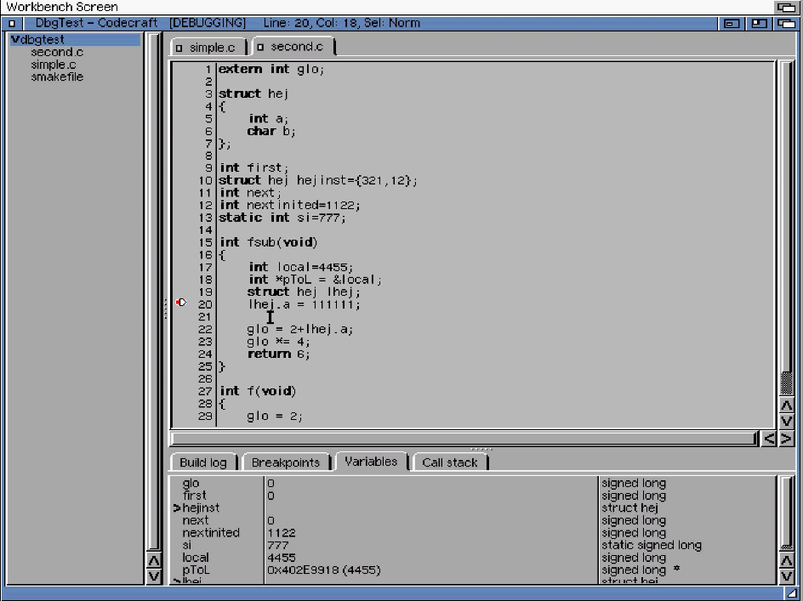
Task: Select the pToL variable row
Action: (x=196, y=570)
